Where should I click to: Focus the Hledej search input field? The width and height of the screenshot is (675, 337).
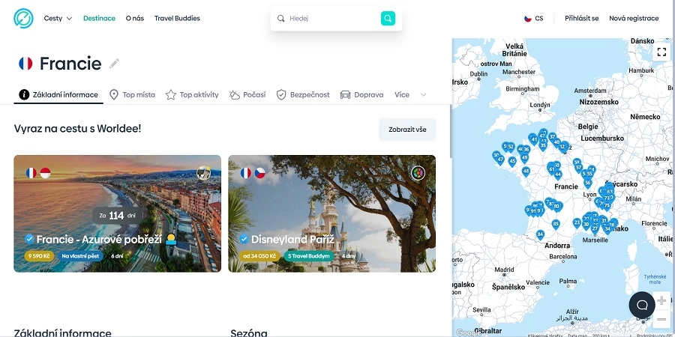tap(333, 19)
